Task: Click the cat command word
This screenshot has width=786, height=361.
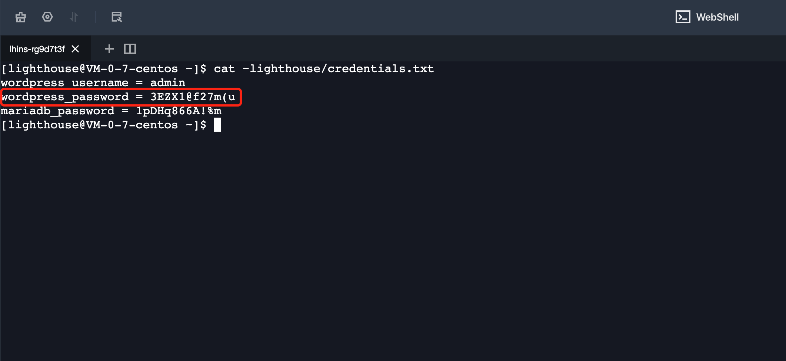Action: [x=224, y=69]
